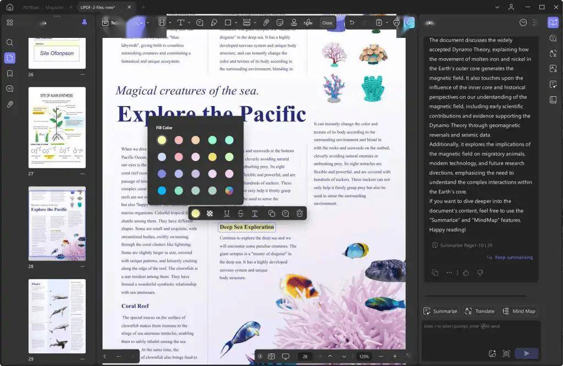The height and width of the screenshot is (366, 563).
Task: Open the tab list chevron in title bar
Action: coord(497,7)
